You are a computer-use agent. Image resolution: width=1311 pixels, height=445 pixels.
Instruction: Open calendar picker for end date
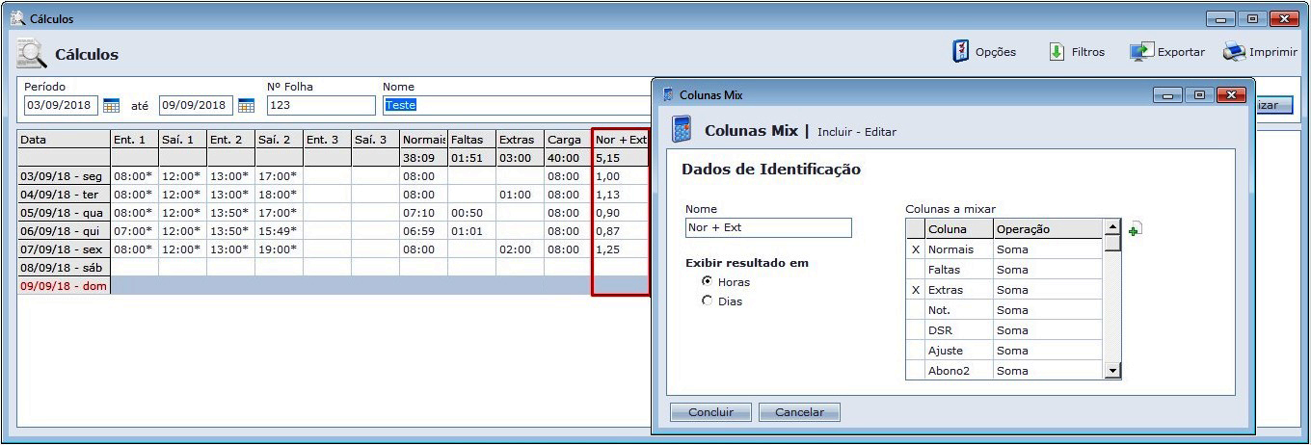point(246,105)
